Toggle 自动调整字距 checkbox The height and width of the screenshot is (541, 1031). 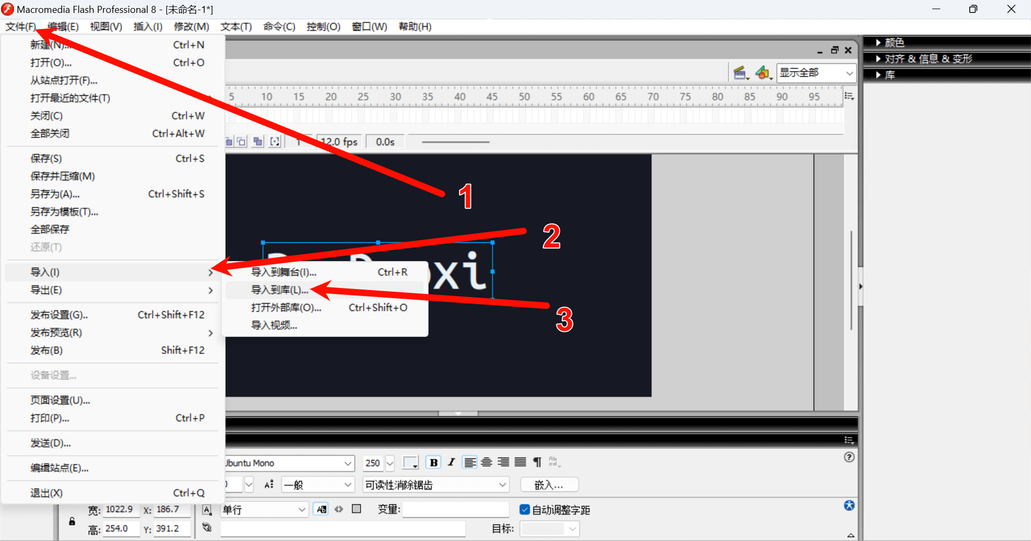[x=525, y=509]
